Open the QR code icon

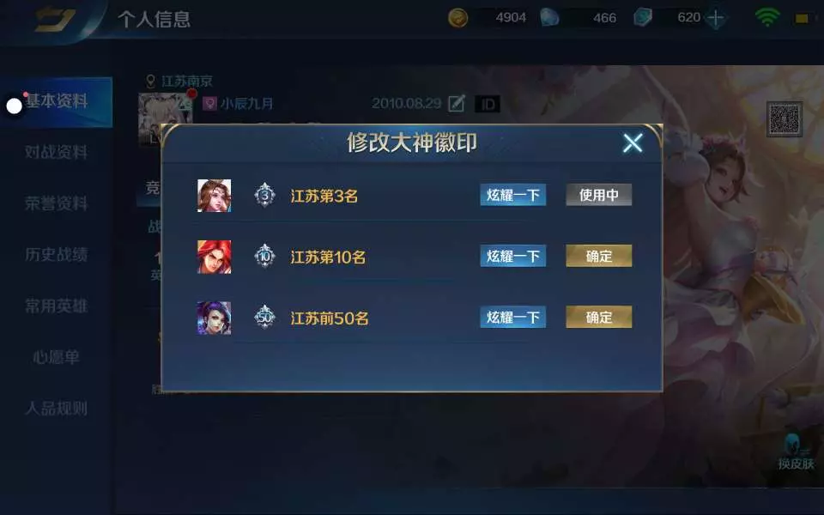point(784,119)
